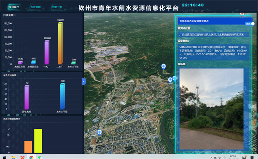Click the 一水厂 purple bar in flow chart
The width and height of the screenshot is (258, 159).
point(47,52)
